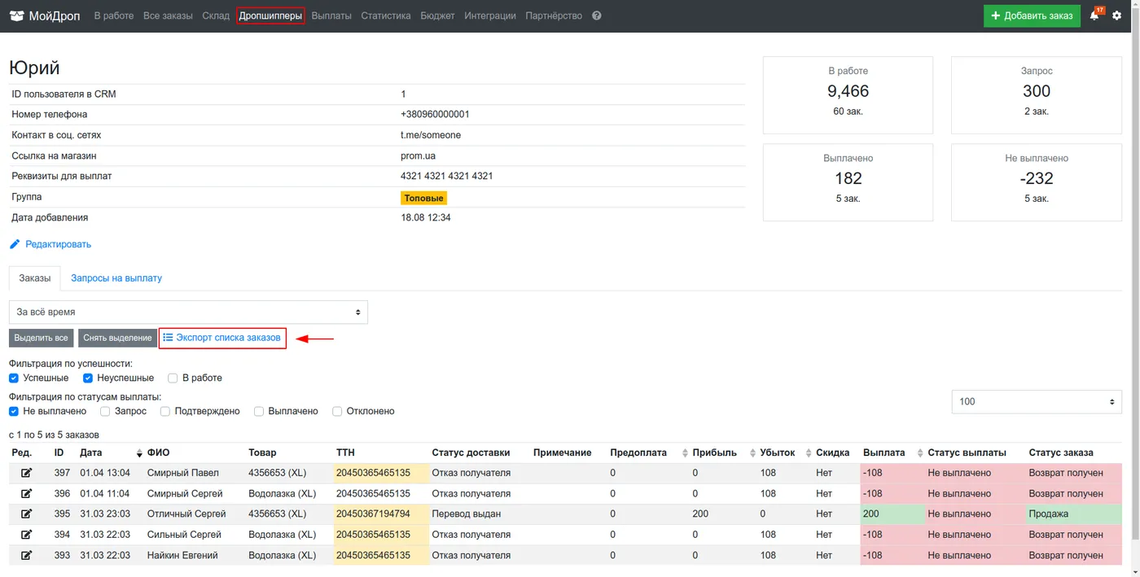Click the name Отличный Сергей
1140x577 pixels.
pos(186,514)
